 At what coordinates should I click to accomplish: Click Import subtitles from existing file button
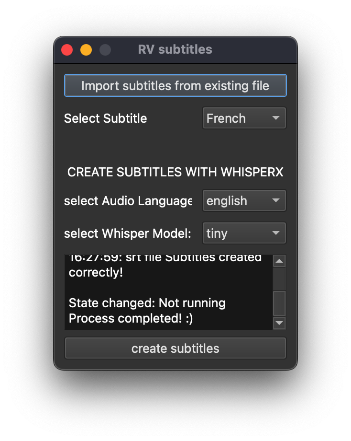[175, 85]
